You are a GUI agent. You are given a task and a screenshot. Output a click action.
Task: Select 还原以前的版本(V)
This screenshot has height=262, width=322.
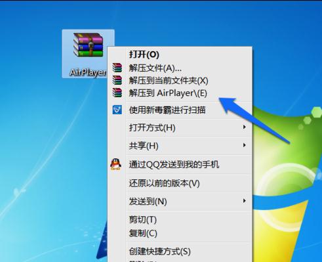pyautogui.click(x=180, y=183)
